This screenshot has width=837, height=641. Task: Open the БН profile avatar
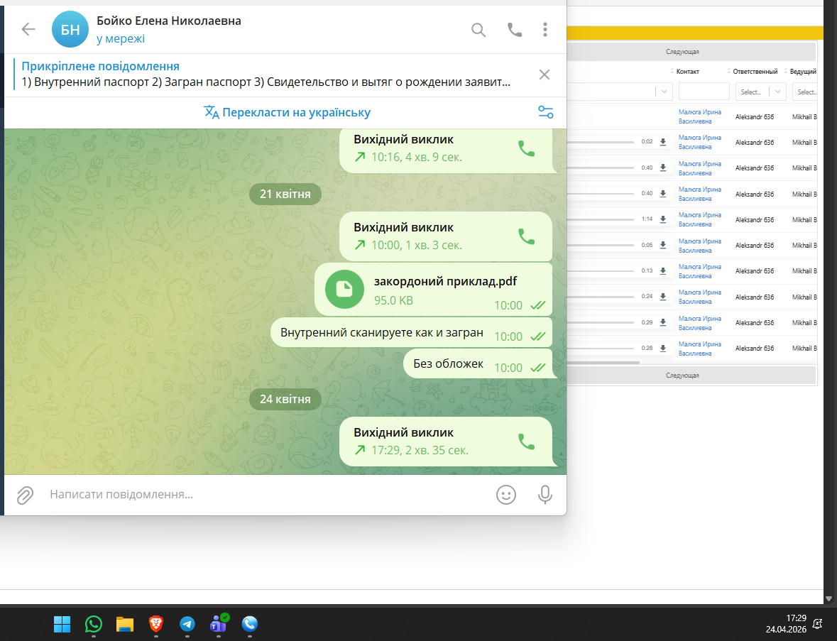(70, 29)
